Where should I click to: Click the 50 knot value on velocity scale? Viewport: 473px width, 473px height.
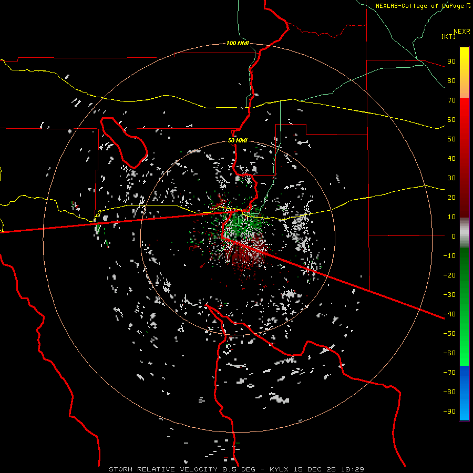tap(451, 139)
